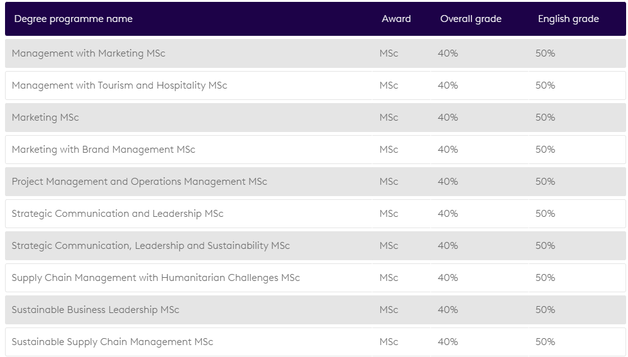The height and width of the screenshot is (357, 628).
Task: Click the 40% overall grade for Sustainable Supply Chain Management
Action: click(x=448, y=342)
